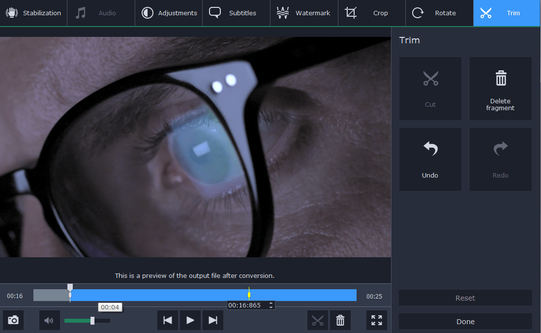
Task: Undo the last trim action
Action: 430,159
